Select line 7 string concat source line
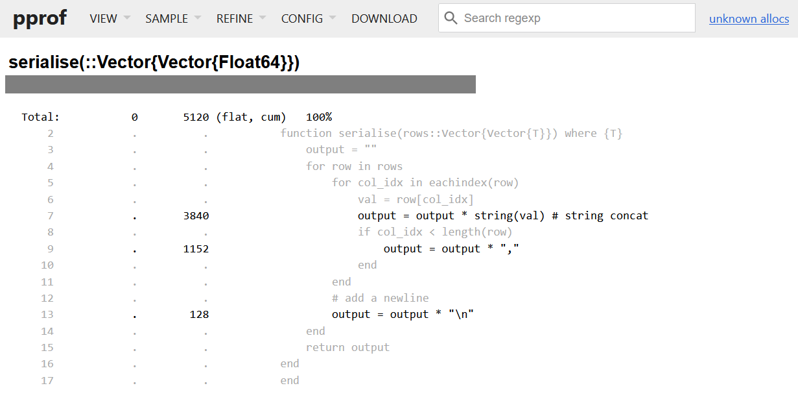The height and width of the screenshot is (401, 798). click(x=502, y=216)
